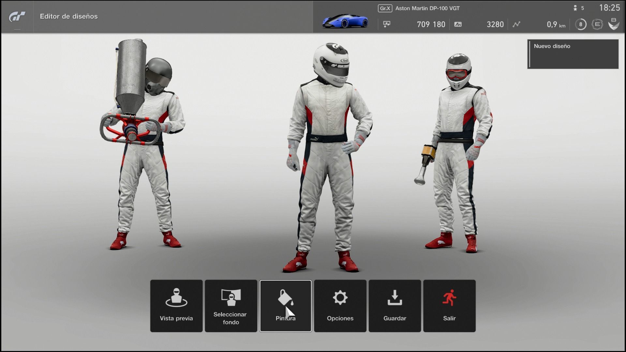Select the Pintura paint bucket tile

(x=286, y=306)
